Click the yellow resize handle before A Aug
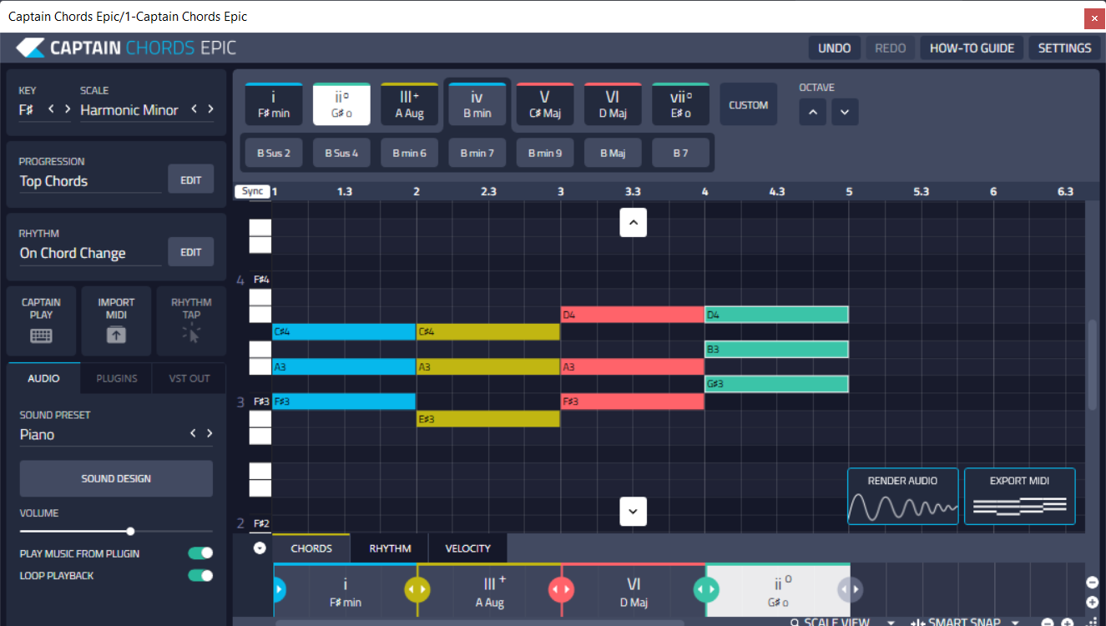 point(417,589)
